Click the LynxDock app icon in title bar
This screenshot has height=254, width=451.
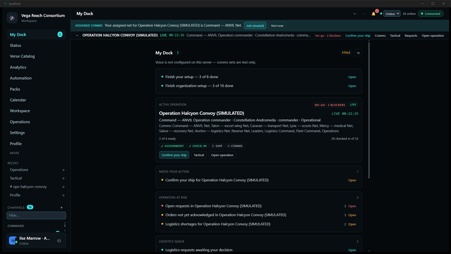pos(6,4)
